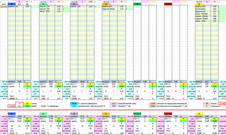Select pink cell 1,93
The image size is (226, 135).
114,106
